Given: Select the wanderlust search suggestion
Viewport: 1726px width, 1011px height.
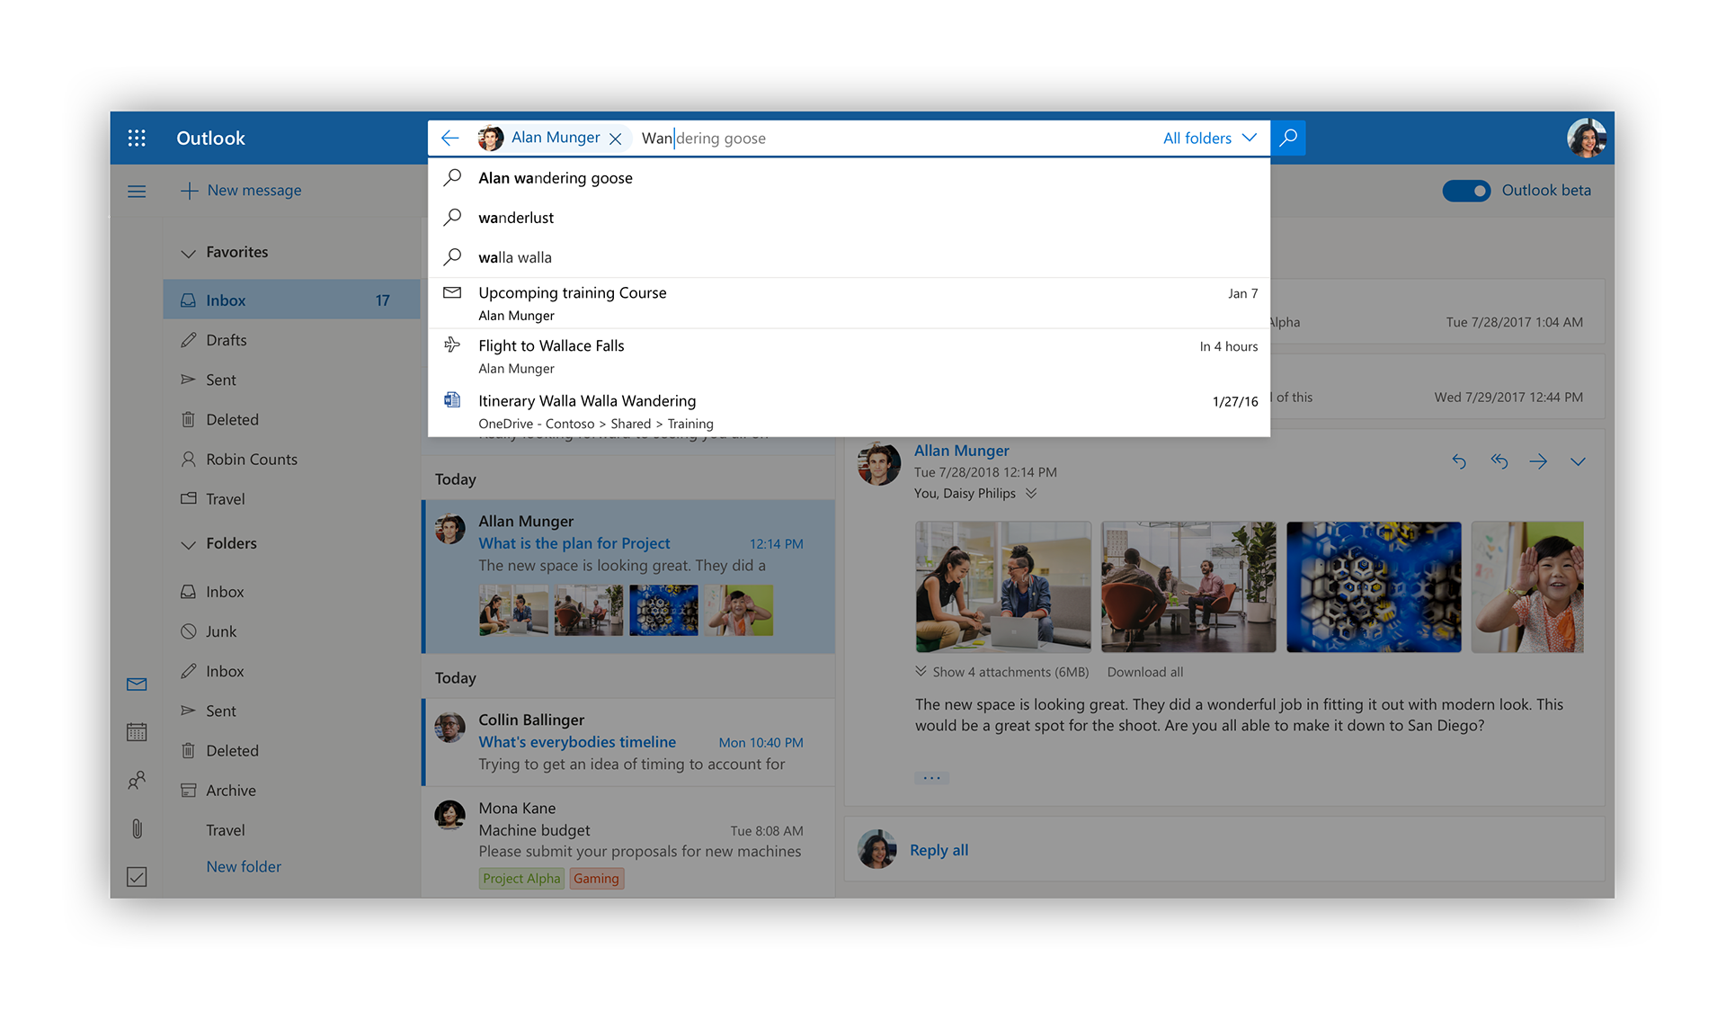Looking at the screenshot, I should pyautogui.click(x=516, y=218).
